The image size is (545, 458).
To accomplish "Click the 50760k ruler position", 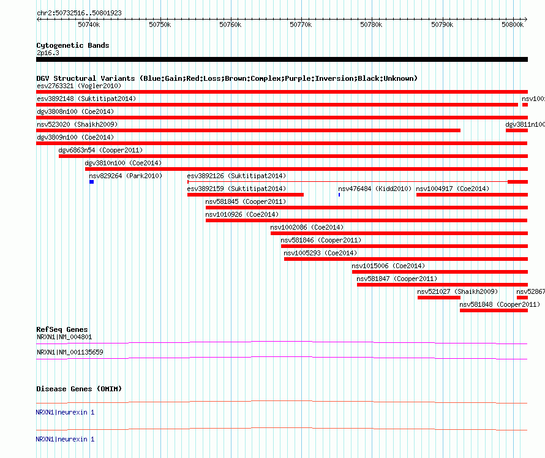I will (x=230, y=24).
